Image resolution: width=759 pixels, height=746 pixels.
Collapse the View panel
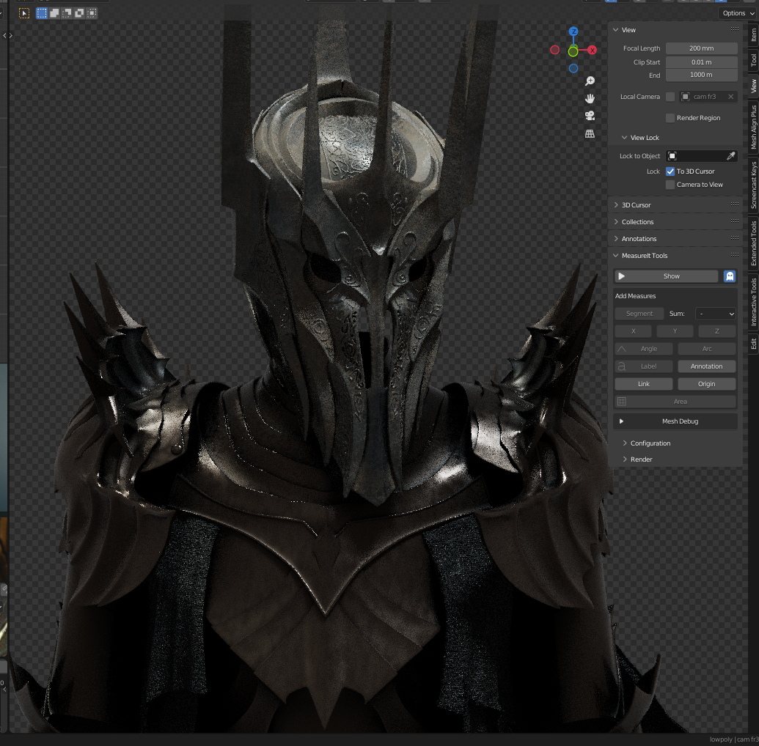[x=616, y=30]
